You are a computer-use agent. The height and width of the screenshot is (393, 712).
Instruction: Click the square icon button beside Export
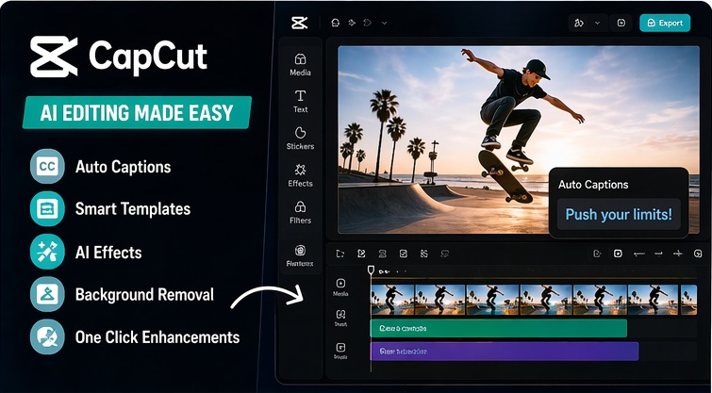coord(621,23)
